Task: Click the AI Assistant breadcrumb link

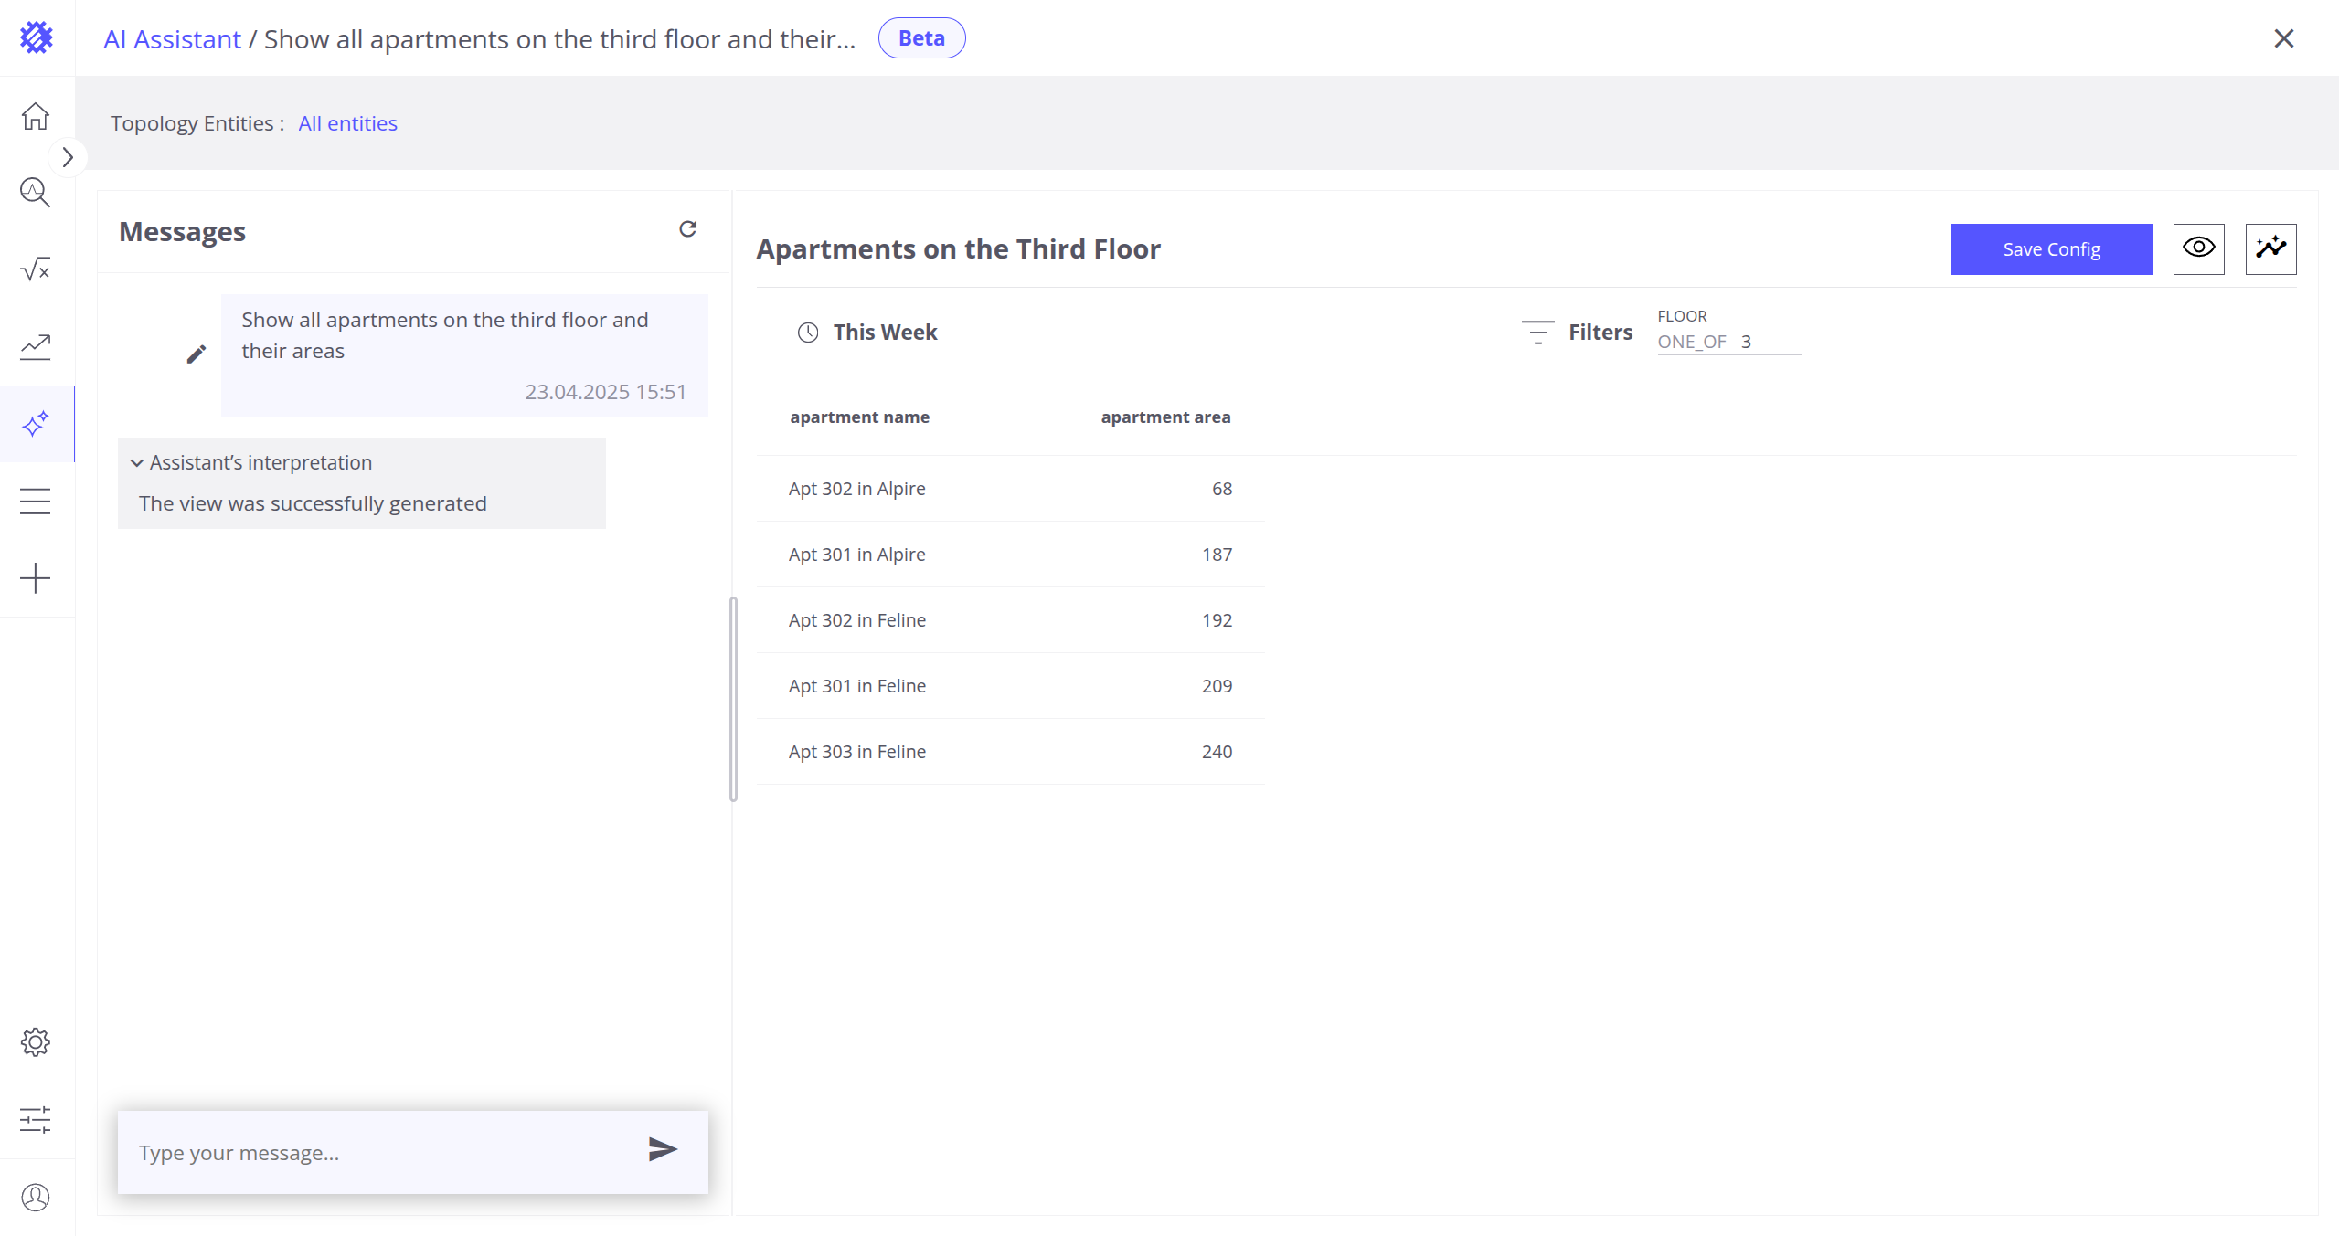Action: [172, 39]
